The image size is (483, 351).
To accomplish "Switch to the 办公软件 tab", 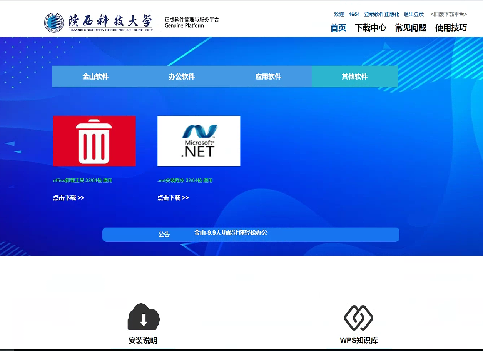I will 182,77.
